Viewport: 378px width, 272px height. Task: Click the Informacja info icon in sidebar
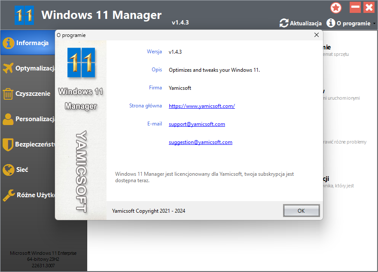coord(9,43)
